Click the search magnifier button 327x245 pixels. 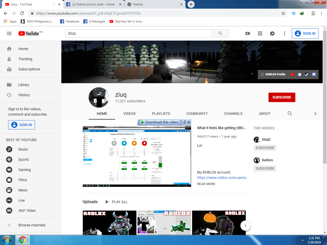(x=220, y=33)
